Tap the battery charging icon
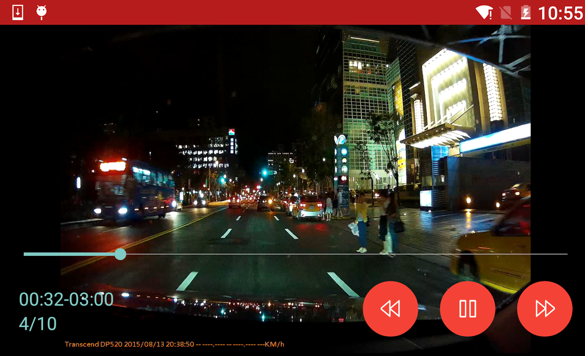The height and width of the screenshot is (356, 585). coord(526,12)
